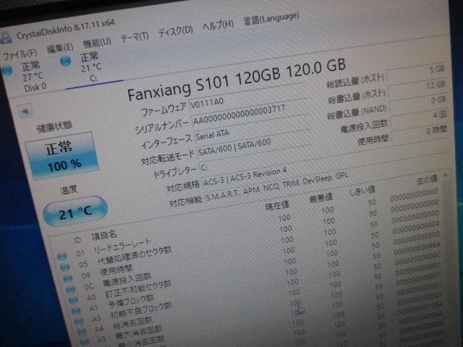This screenshot has height=347, width=463.
Task: Click the features field S.M.A.R.T., APM, NCQ
Action: coord(276,187)
